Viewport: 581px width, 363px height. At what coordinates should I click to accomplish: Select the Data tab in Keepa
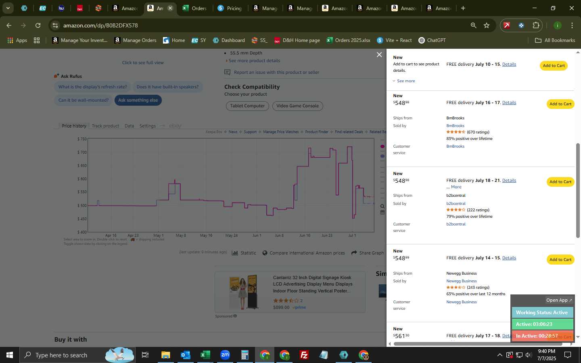click(129, 126)
